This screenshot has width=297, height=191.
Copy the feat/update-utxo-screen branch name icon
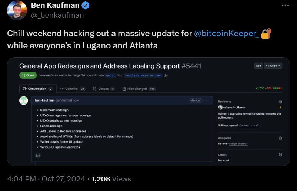(x=166, y=75)
